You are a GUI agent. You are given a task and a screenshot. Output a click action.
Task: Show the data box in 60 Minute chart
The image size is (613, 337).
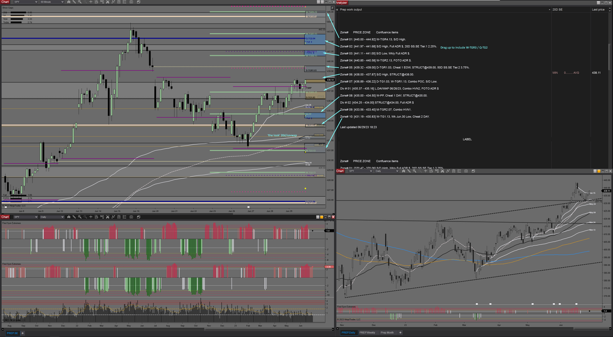coord(97,3)
